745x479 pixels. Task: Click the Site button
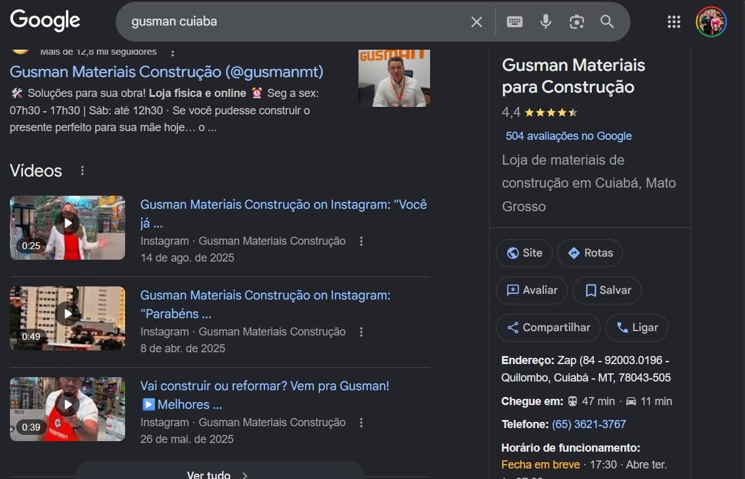[x=524, y=253]
